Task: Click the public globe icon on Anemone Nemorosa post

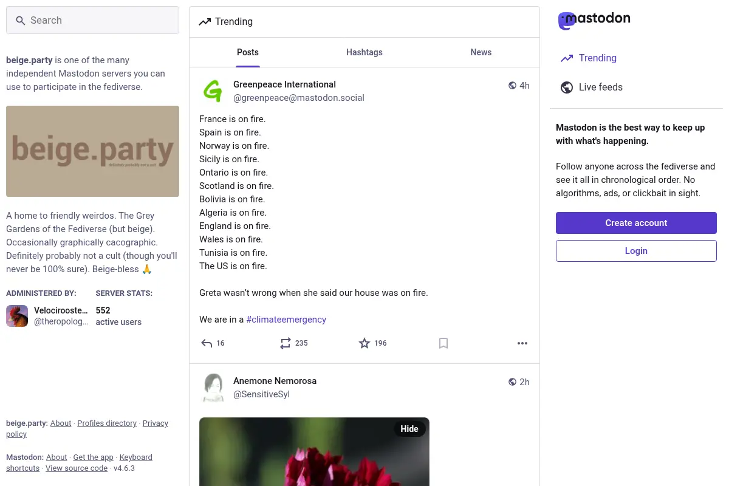Action: pos(512,382)
